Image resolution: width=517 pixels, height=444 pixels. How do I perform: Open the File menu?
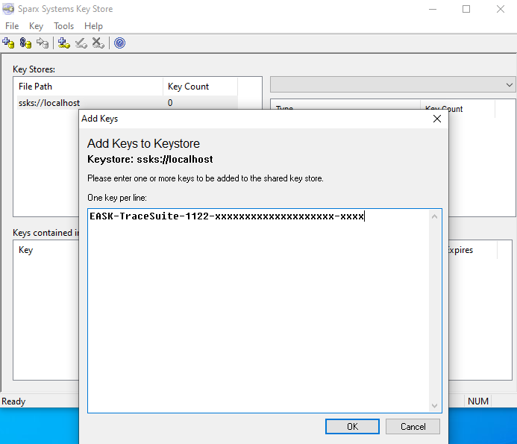[x=12, y=26]
